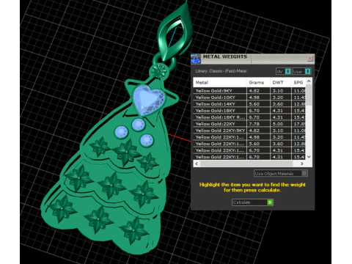Screen dimensions: 352x264
Task: Click the Metal Weights flask icon in title bar
Action: (196, 59)
